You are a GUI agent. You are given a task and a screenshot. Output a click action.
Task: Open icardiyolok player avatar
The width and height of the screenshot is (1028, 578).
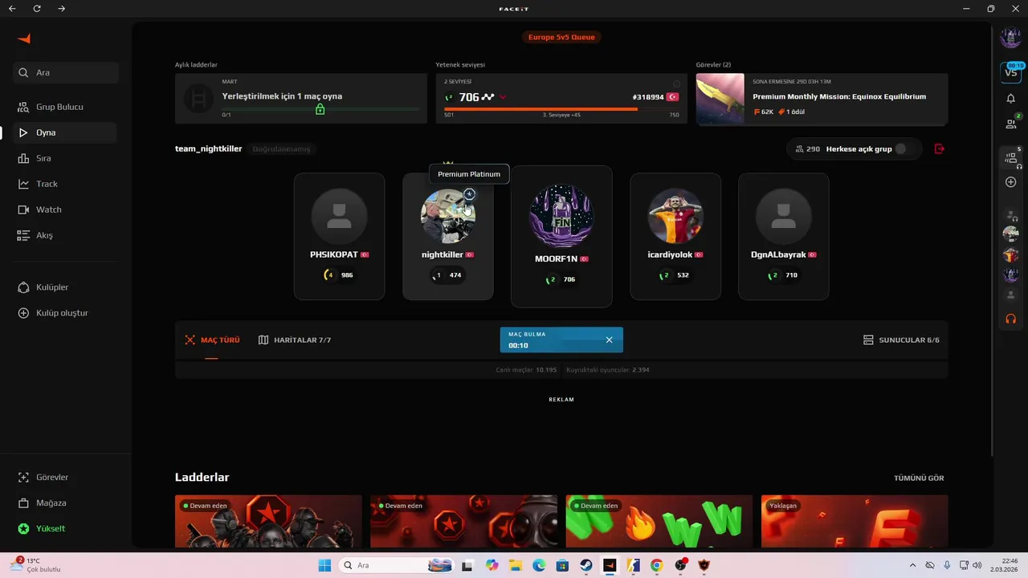675,216
